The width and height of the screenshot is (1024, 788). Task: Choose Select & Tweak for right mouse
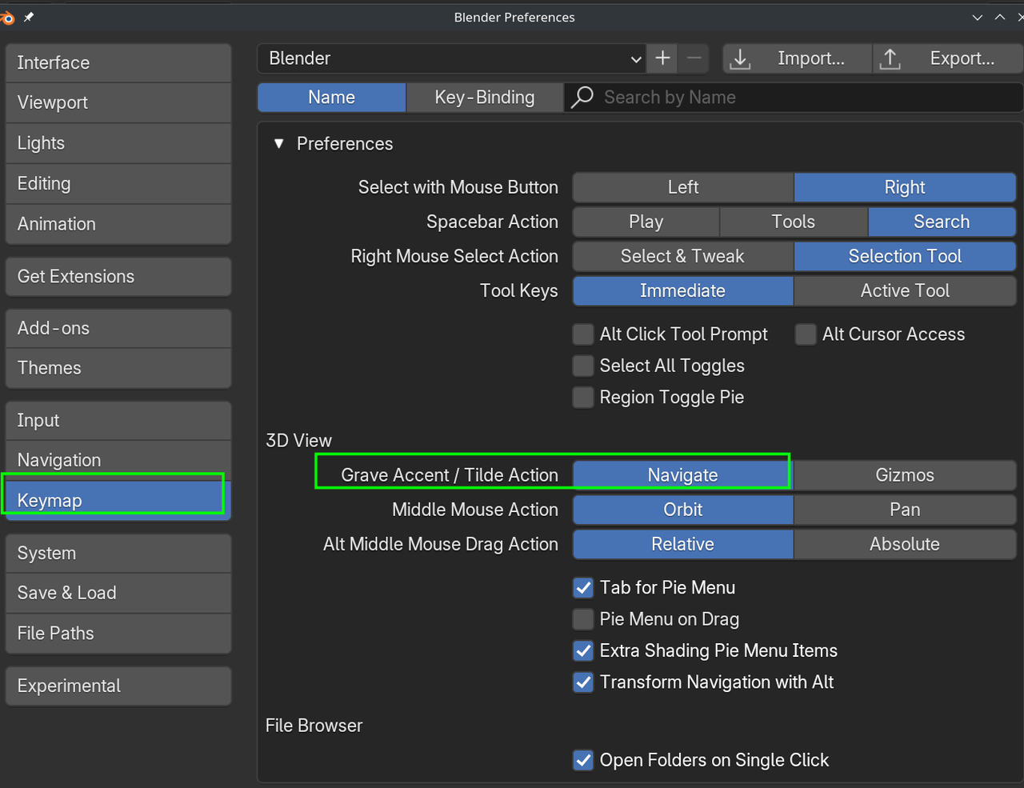pos(683,256)
